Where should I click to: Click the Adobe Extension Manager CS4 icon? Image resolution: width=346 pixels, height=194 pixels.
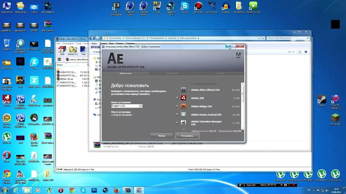click(184, 123)
